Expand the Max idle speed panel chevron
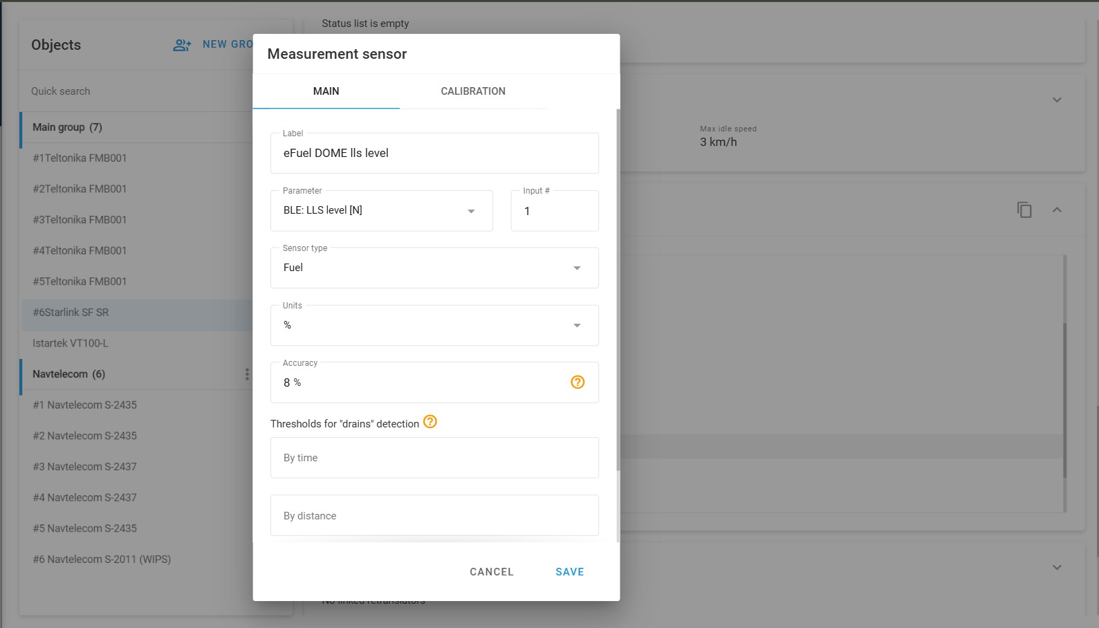The height and width of the screenshot is (628, 1099). [x=1057, y=100]
